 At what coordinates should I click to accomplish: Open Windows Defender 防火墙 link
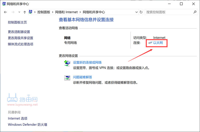pyautogui.click(x=27, y=124)
